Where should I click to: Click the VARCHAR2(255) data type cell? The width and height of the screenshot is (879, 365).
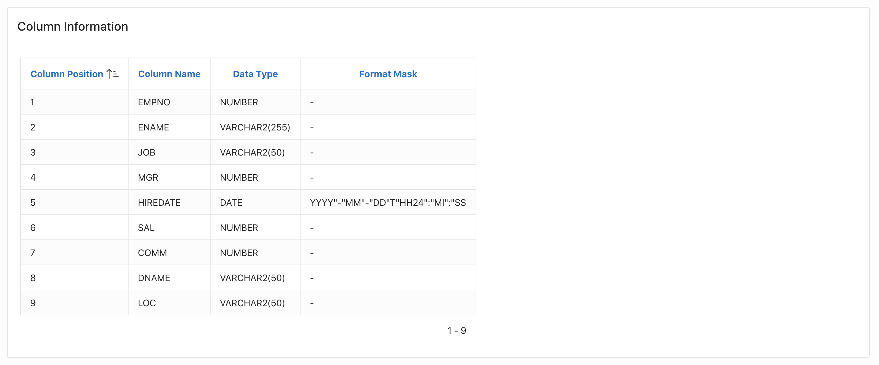(255, 127)
